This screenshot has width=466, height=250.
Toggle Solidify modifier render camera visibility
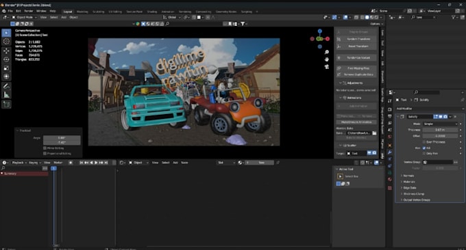445,117
